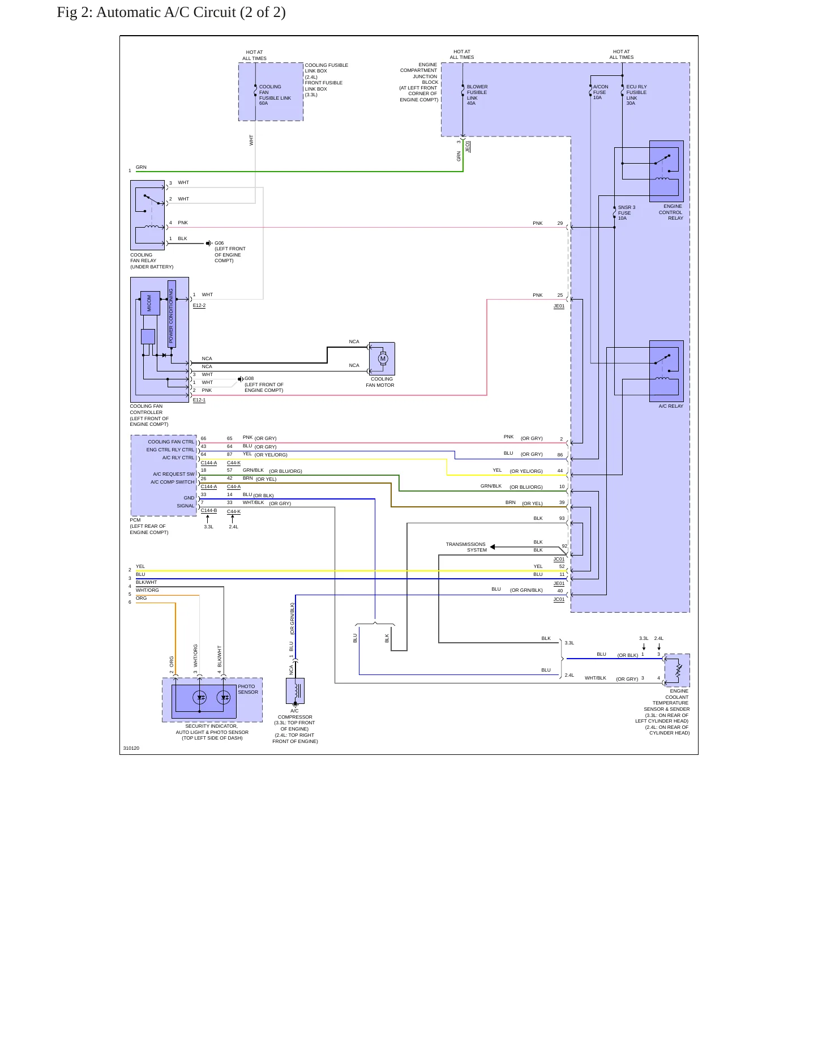Click the 'PCM (LEFT REAR OF ENGINE COMPT)' label
The height and width of the screenshot is (1059, 818).
click(149, 526)
